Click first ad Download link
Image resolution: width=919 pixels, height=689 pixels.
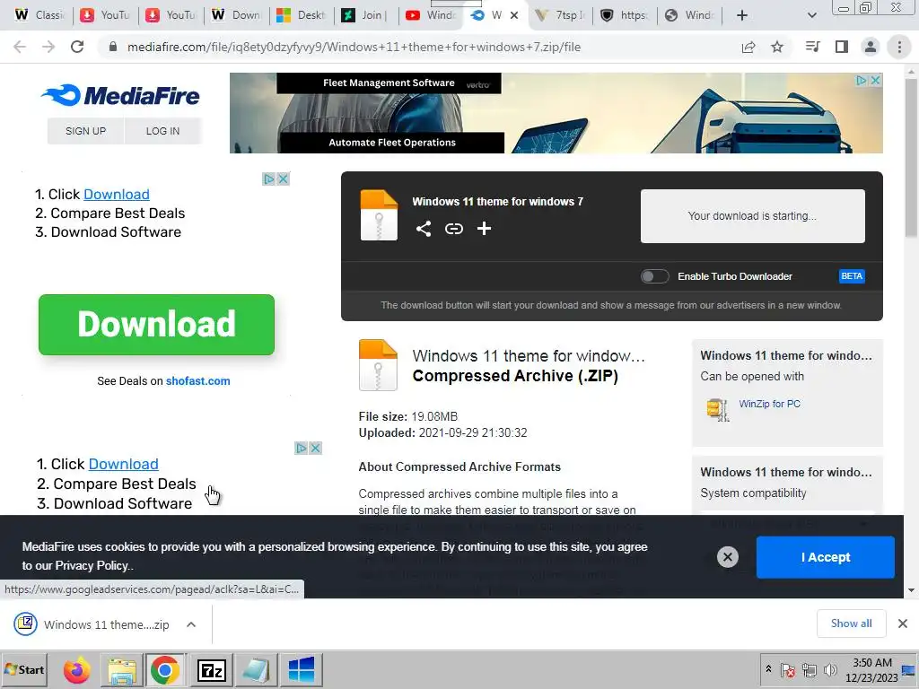click(117, 194)
